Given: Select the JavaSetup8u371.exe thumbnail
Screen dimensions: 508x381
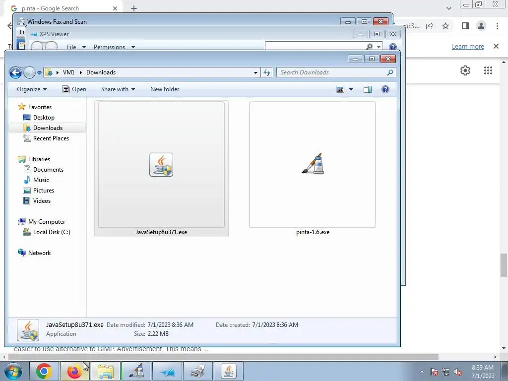Looking at the screenshot, I should tap(161, 165).
